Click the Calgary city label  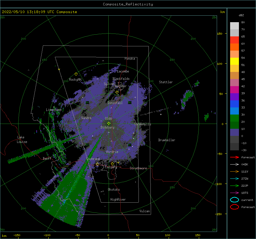coord(111,167)
